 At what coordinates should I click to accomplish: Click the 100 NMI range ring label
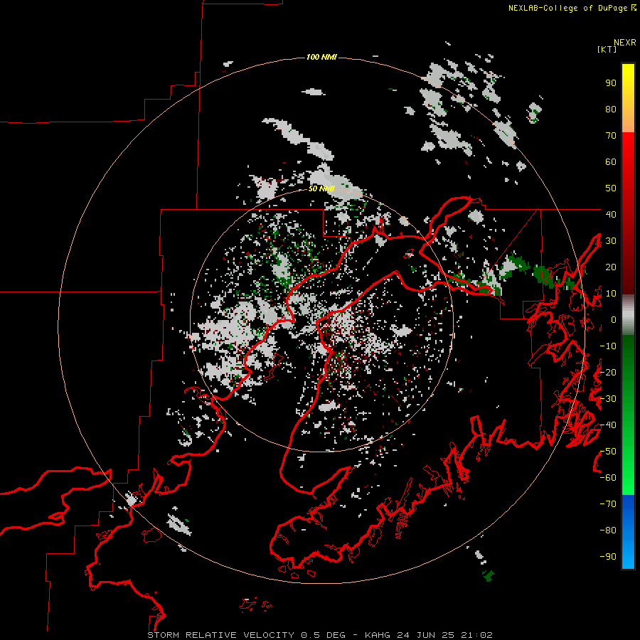pyautogui.click(x=321, y=57)
